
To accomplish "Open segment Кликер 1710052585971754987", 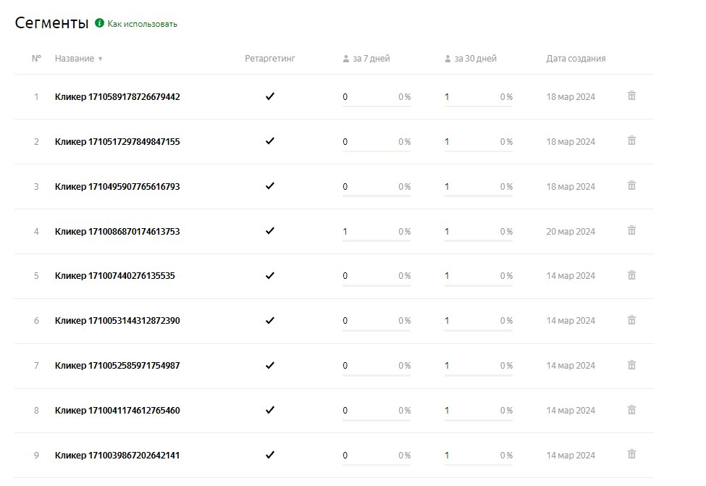I will (x=117, y=365).
